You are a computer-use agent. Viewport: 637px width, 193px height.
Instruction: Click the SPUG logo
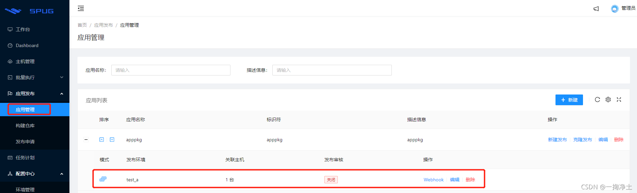tap(30, 11)
